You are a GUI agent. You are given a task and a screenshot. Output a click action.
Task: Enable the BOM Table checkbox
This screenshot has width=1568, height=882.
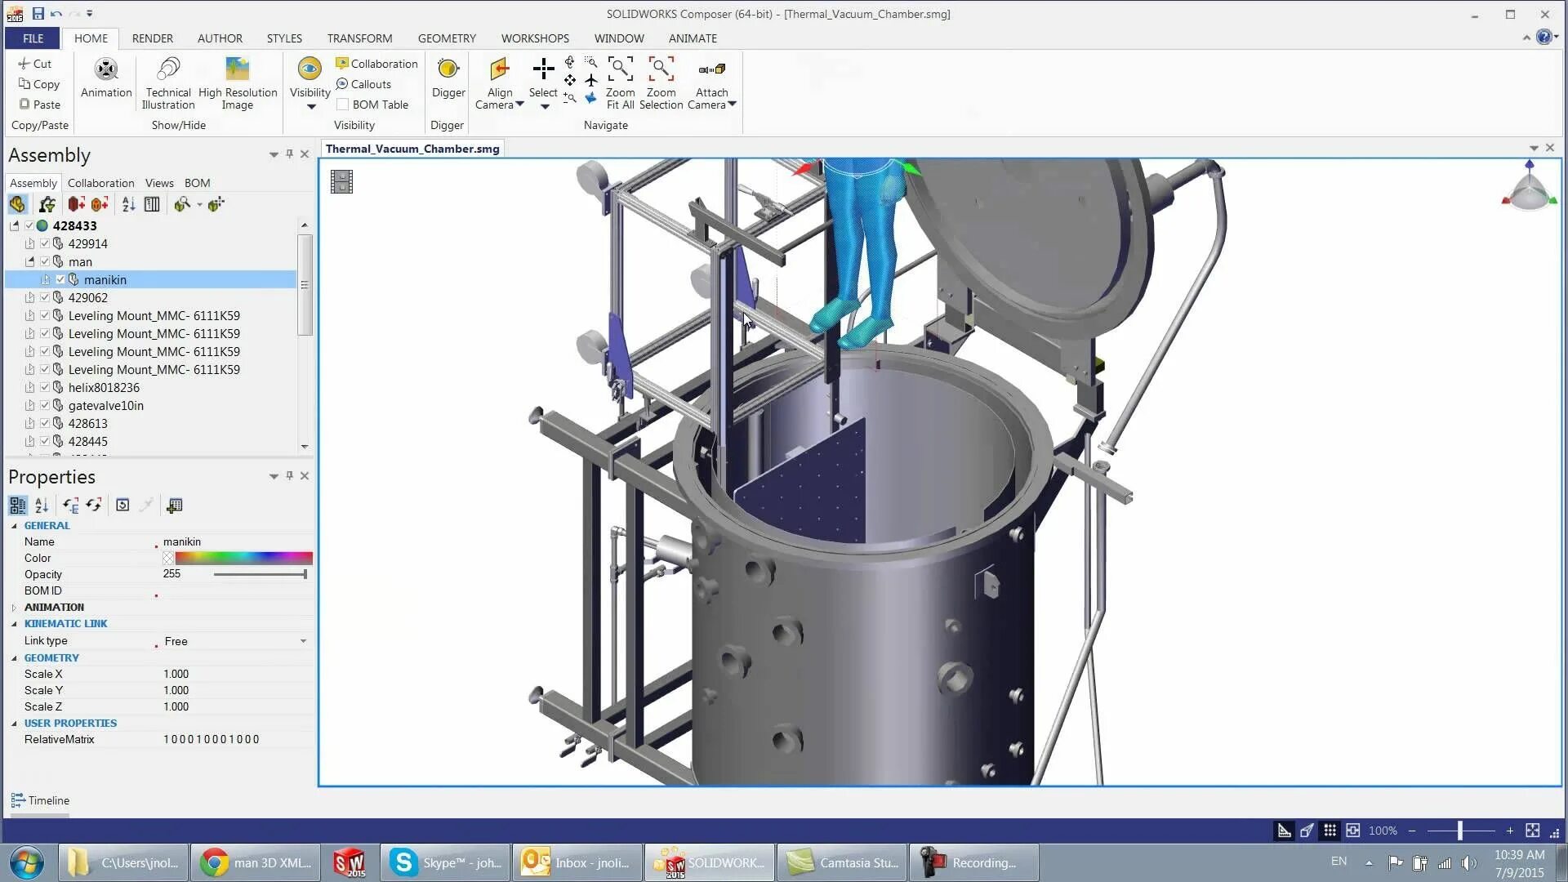tap(342, 104)
